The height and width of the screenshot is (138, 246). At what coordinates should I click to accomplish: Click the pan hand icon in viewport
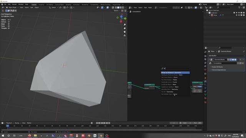[x=125, y=28]
